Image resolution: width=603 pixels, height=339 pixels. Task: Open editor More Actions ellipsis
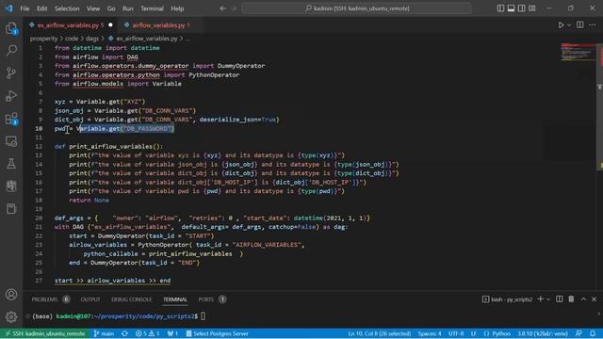click(x=593, y=25)
